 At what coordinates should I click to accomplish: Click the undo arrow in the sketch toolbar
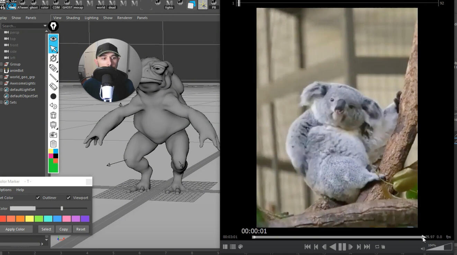tap(53, 106)
